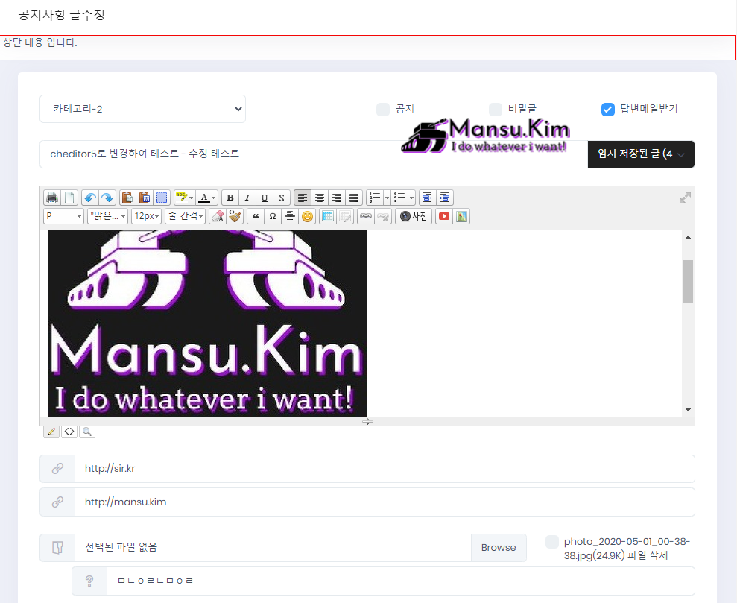
Task: Align text left
Action: 303,198
